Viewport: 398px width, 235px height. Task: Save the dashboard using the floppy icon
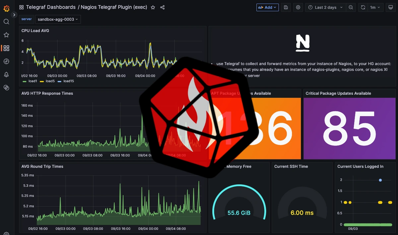[x=286, y=7]
